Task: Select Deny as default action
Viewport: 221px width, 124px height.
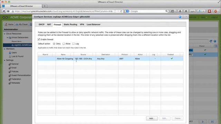Action: (x=54, y=44)
